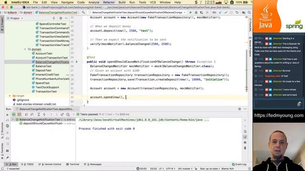Click Git update project blue check icon
This screenshot has height=171, width=305.
(x=220, y=12)
